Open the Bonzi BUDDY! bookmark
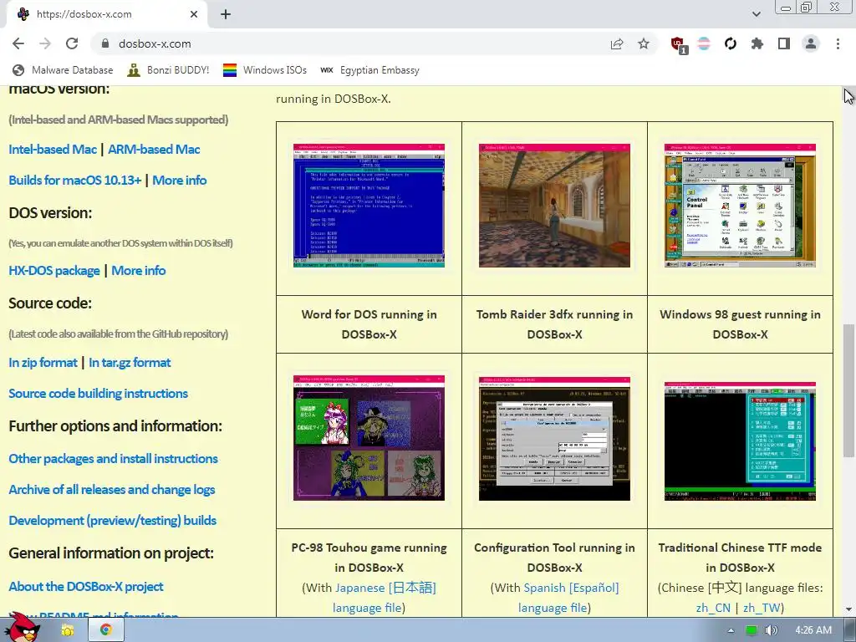This screenshot has width=856, height=642. tap(168, 70)
